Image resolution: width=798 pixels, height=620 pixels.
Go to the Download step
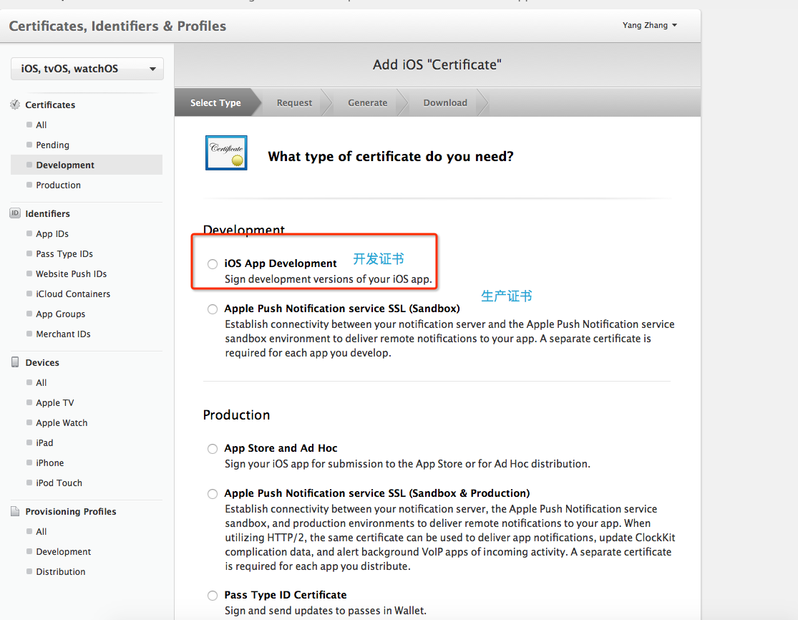[445, 102]
